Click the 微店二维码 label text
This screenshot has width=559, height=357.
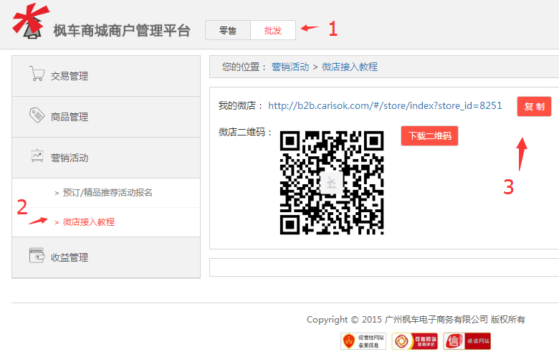(x=245, y=133)
